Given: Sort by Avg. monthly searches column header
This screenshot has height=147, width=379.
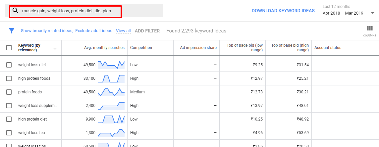Looking at the screenshot, I should pos(104,48).
